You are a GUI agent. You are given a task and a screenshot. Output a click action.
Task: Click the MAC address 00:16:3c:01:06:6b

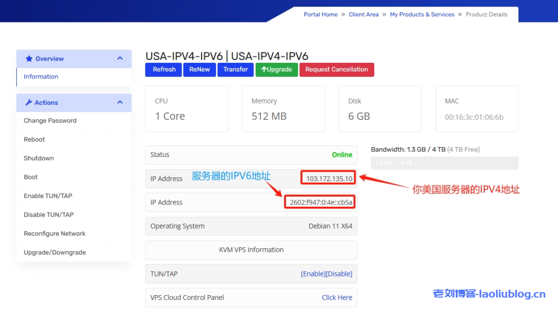click(x=474, y=117)
